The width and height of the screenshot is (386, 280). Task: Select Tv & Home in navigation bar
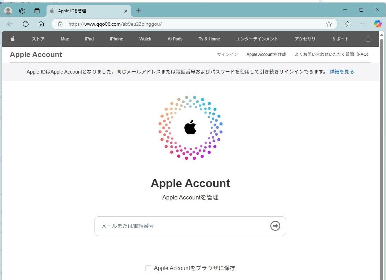[x=209, y=39]
